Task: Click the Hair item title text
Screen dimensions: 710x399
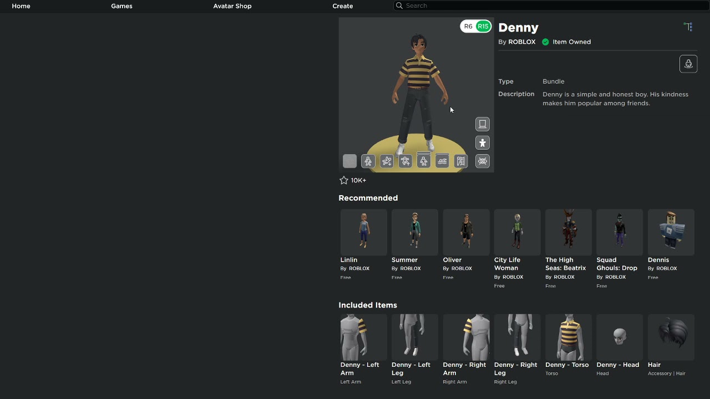Action: click(x=655, y=365)
